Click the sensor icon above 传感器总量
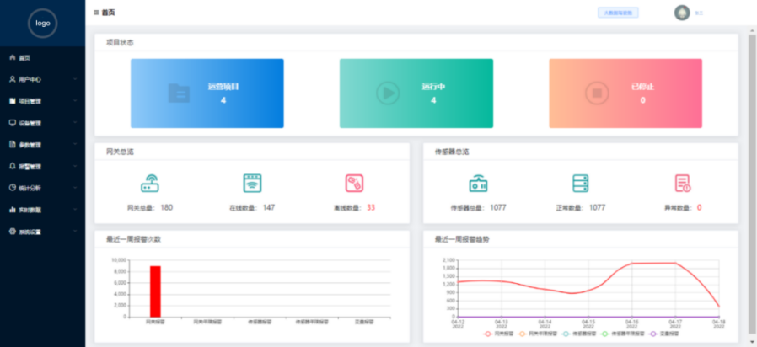This screenshot has height=347, width=757. coord(477,184)
